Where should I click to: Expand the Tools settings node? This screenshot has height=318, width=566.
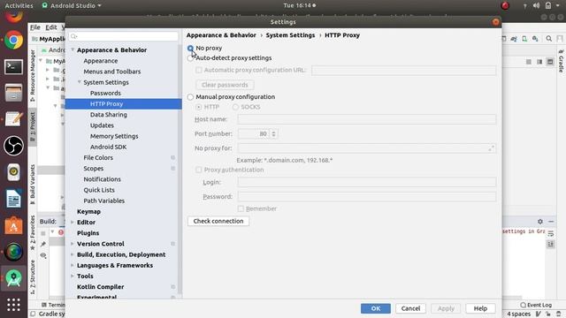coord(73,276)
